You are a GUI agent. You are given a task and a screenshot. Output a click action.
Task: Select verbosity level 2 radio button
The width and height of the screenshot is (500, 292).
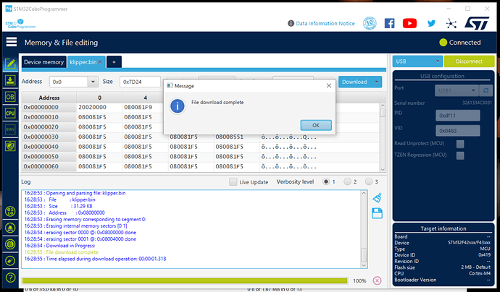tap(348, 181)
